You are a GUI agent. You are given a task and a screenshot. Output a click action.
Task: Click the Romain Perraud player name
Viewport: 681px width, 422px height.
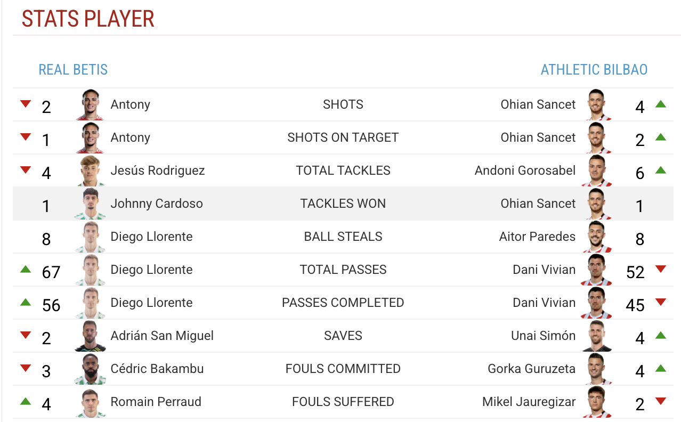tap(156, 402)
